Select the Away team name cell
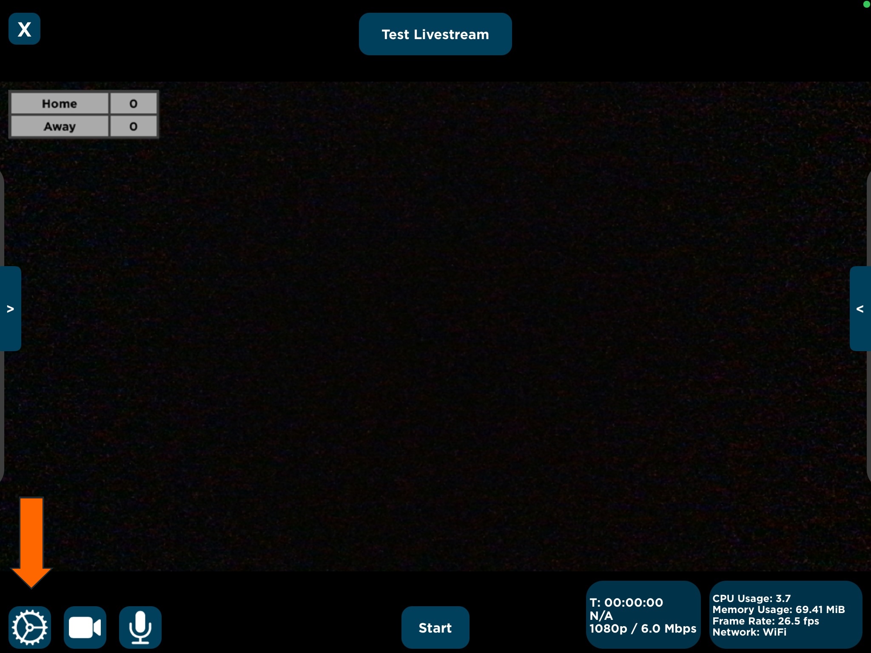The width and height of the screenshot is (871, 653). [x=60, y=126]
